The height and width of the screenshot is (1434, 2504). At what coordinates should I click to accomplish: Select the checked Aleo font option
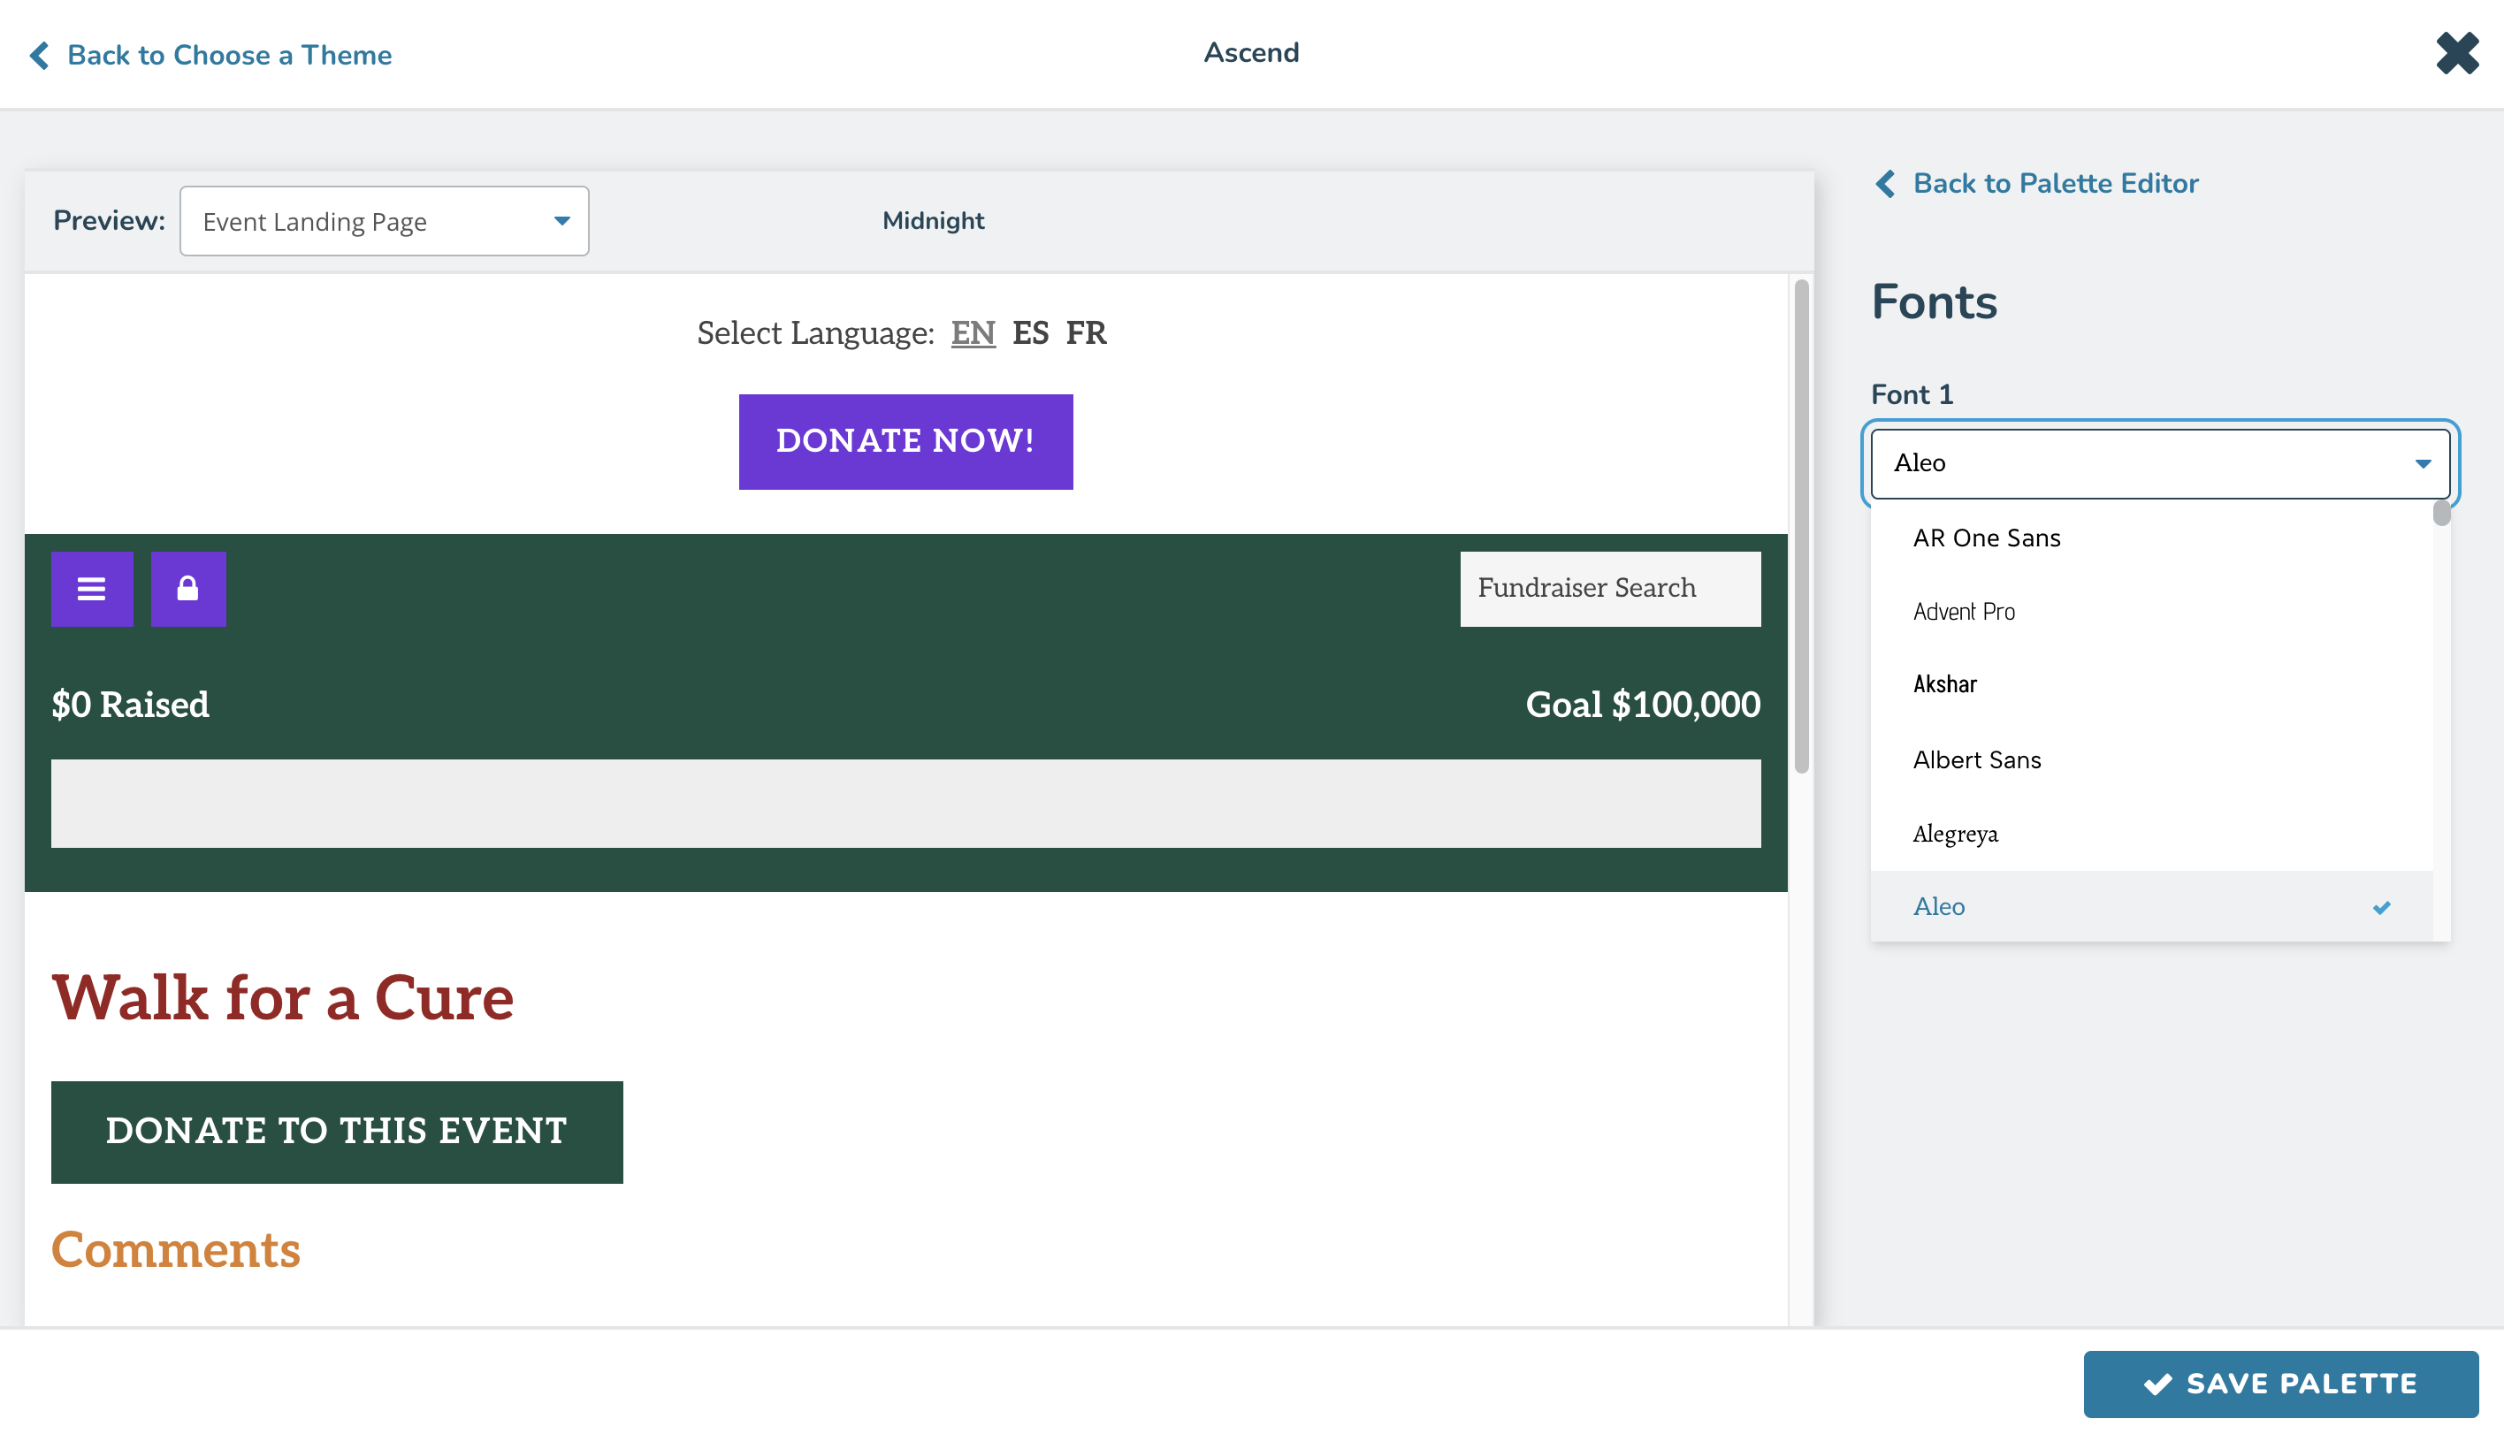click(2150, 906)
